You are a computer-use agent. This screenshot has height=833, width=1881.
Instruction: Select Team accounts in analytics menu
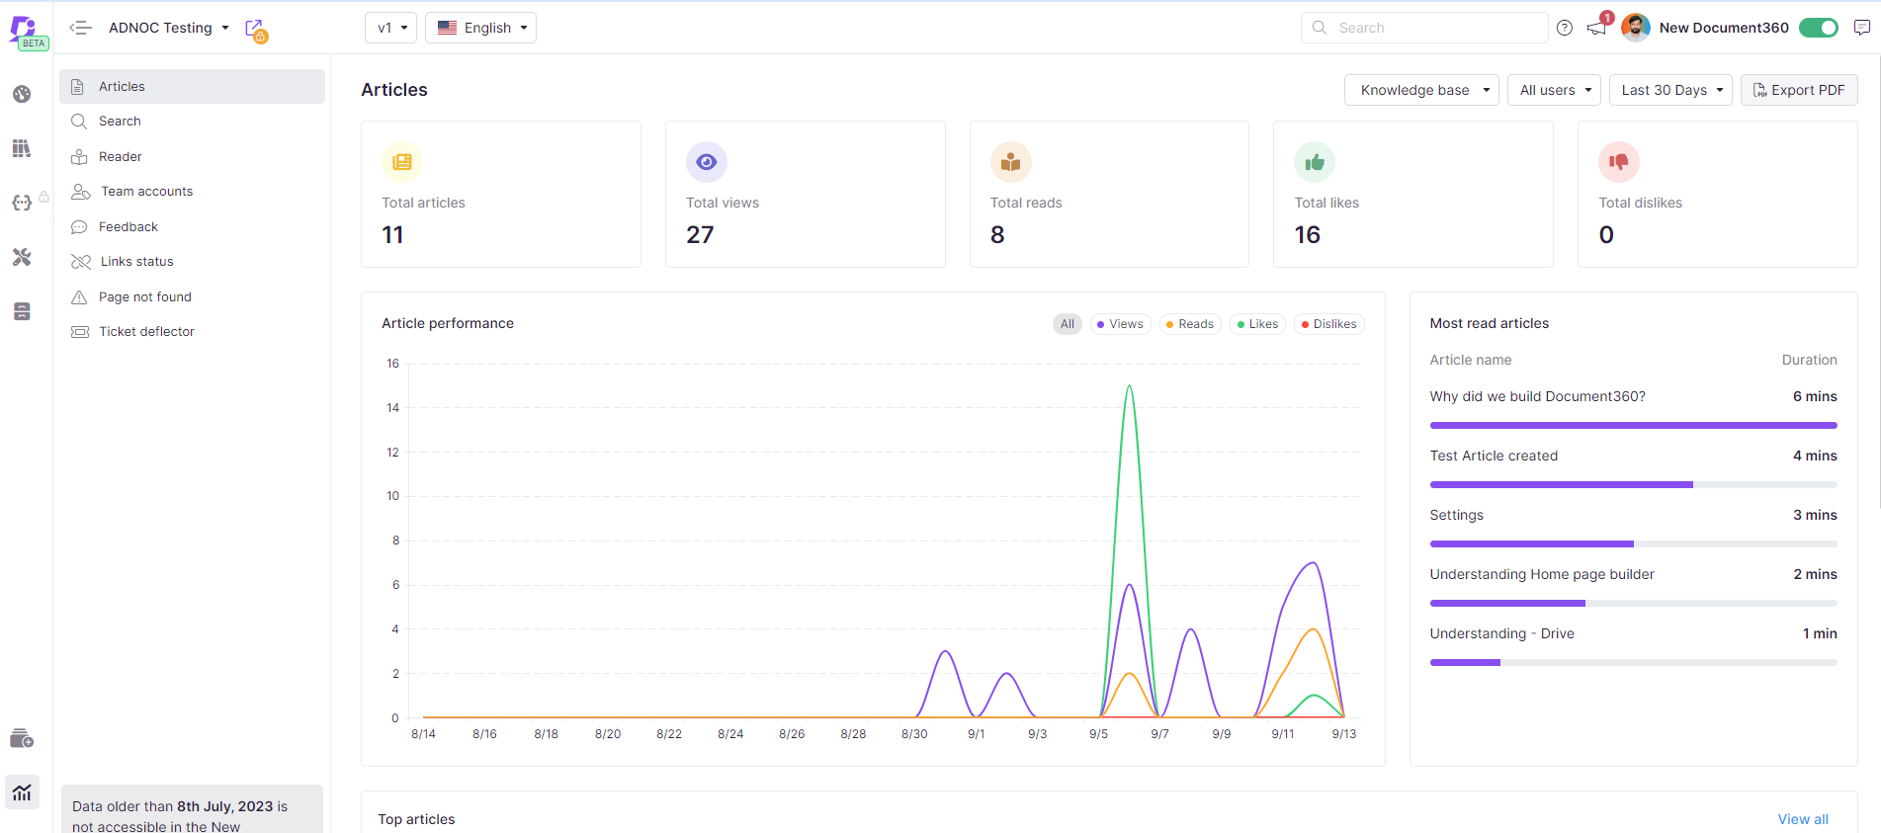[192, 192]
